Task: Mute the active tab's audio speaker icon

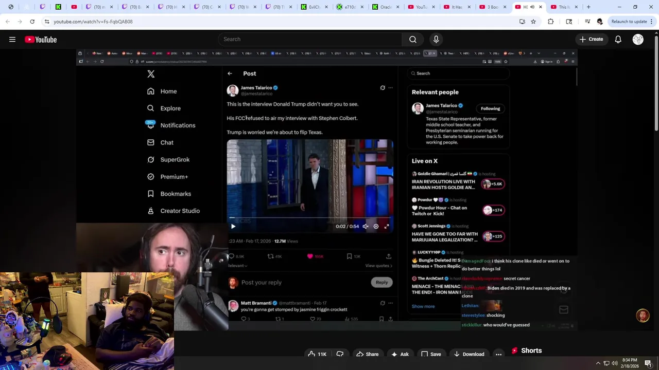Action: (x=532, y=7)
